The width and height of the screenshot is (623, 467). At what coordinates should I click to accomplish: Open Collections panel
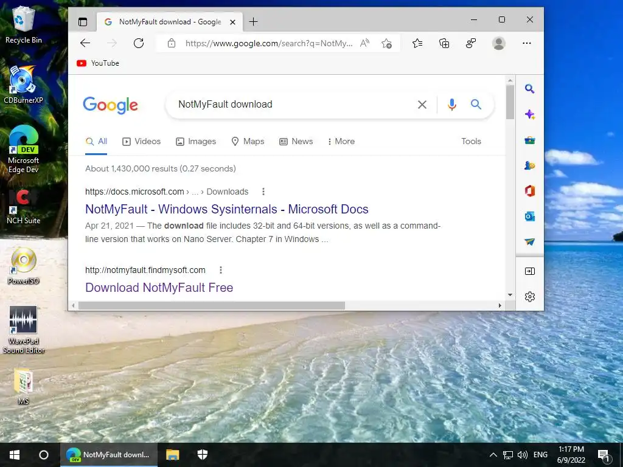point(444,43)
